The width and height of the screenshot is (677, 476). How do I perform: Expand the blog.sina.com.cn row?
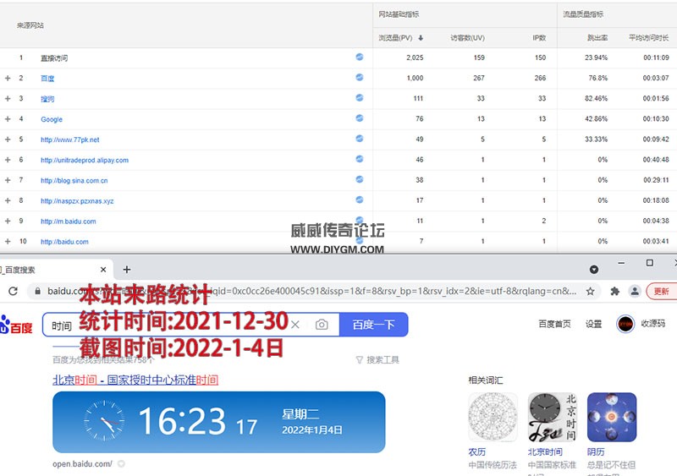(8, 180)
